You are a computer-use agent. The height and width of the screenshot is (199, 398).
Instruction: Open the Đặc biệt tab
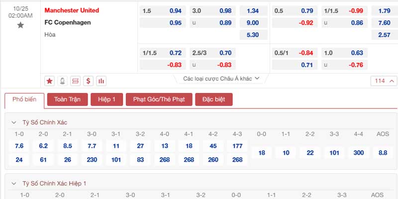[214, 99]
